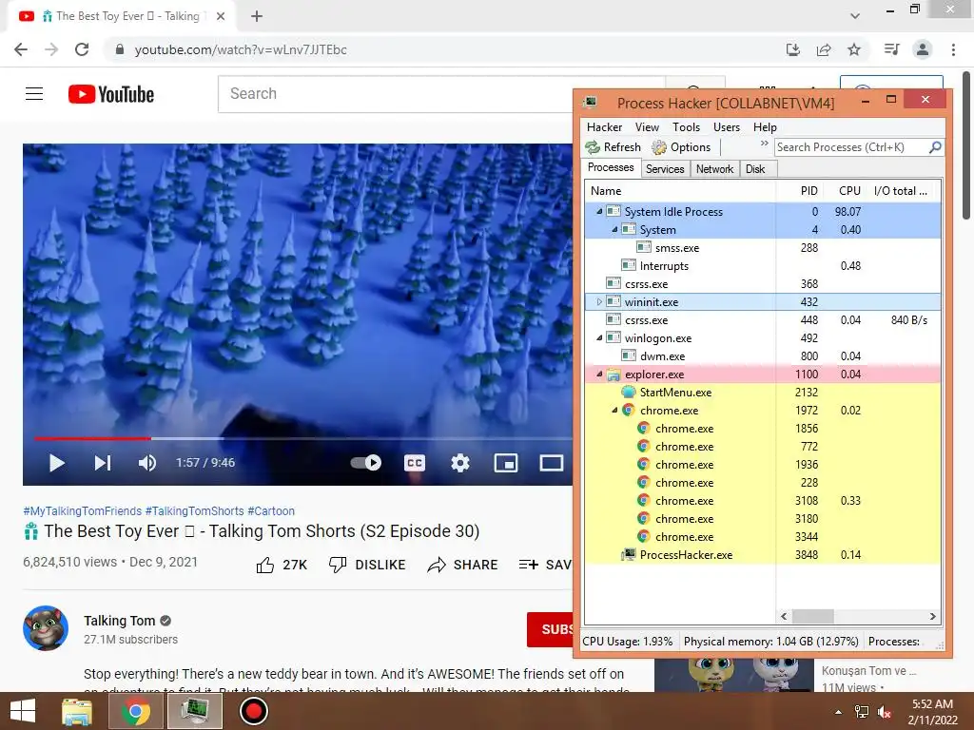The width and height of the screenshot is (974, 730).
Task: Click the YouTube logo
Action: point(111,94)
